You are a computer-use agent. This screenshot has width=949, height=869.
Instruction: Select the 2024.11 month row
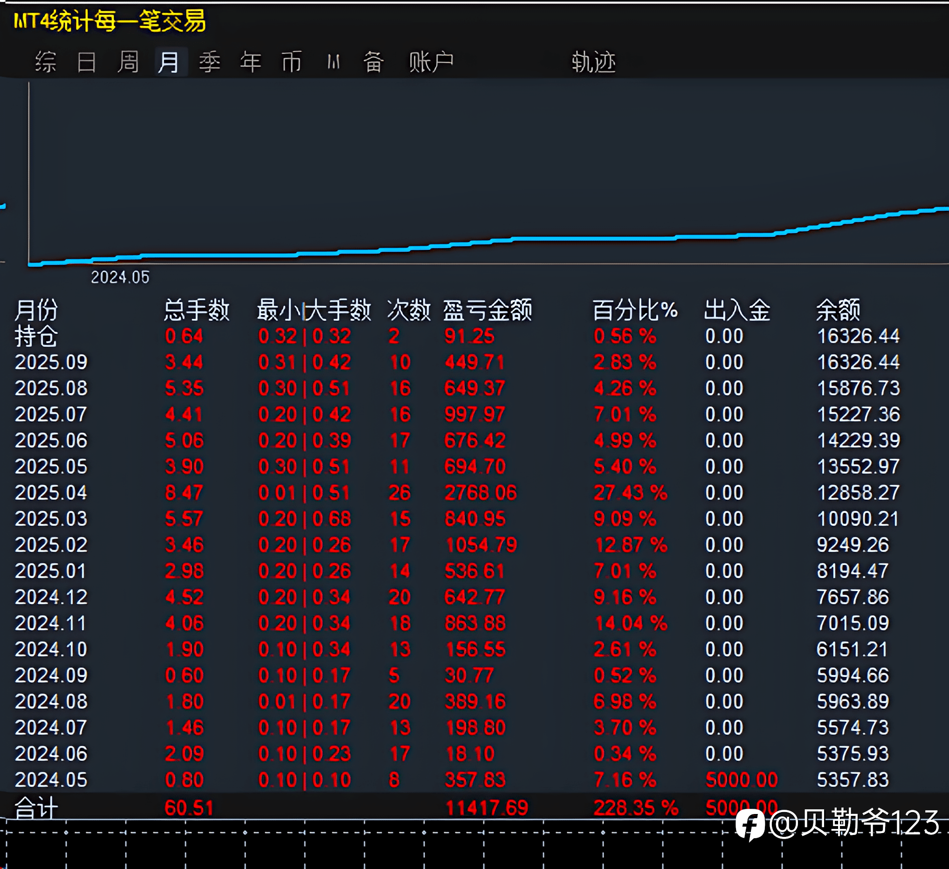tap(457, 623)
